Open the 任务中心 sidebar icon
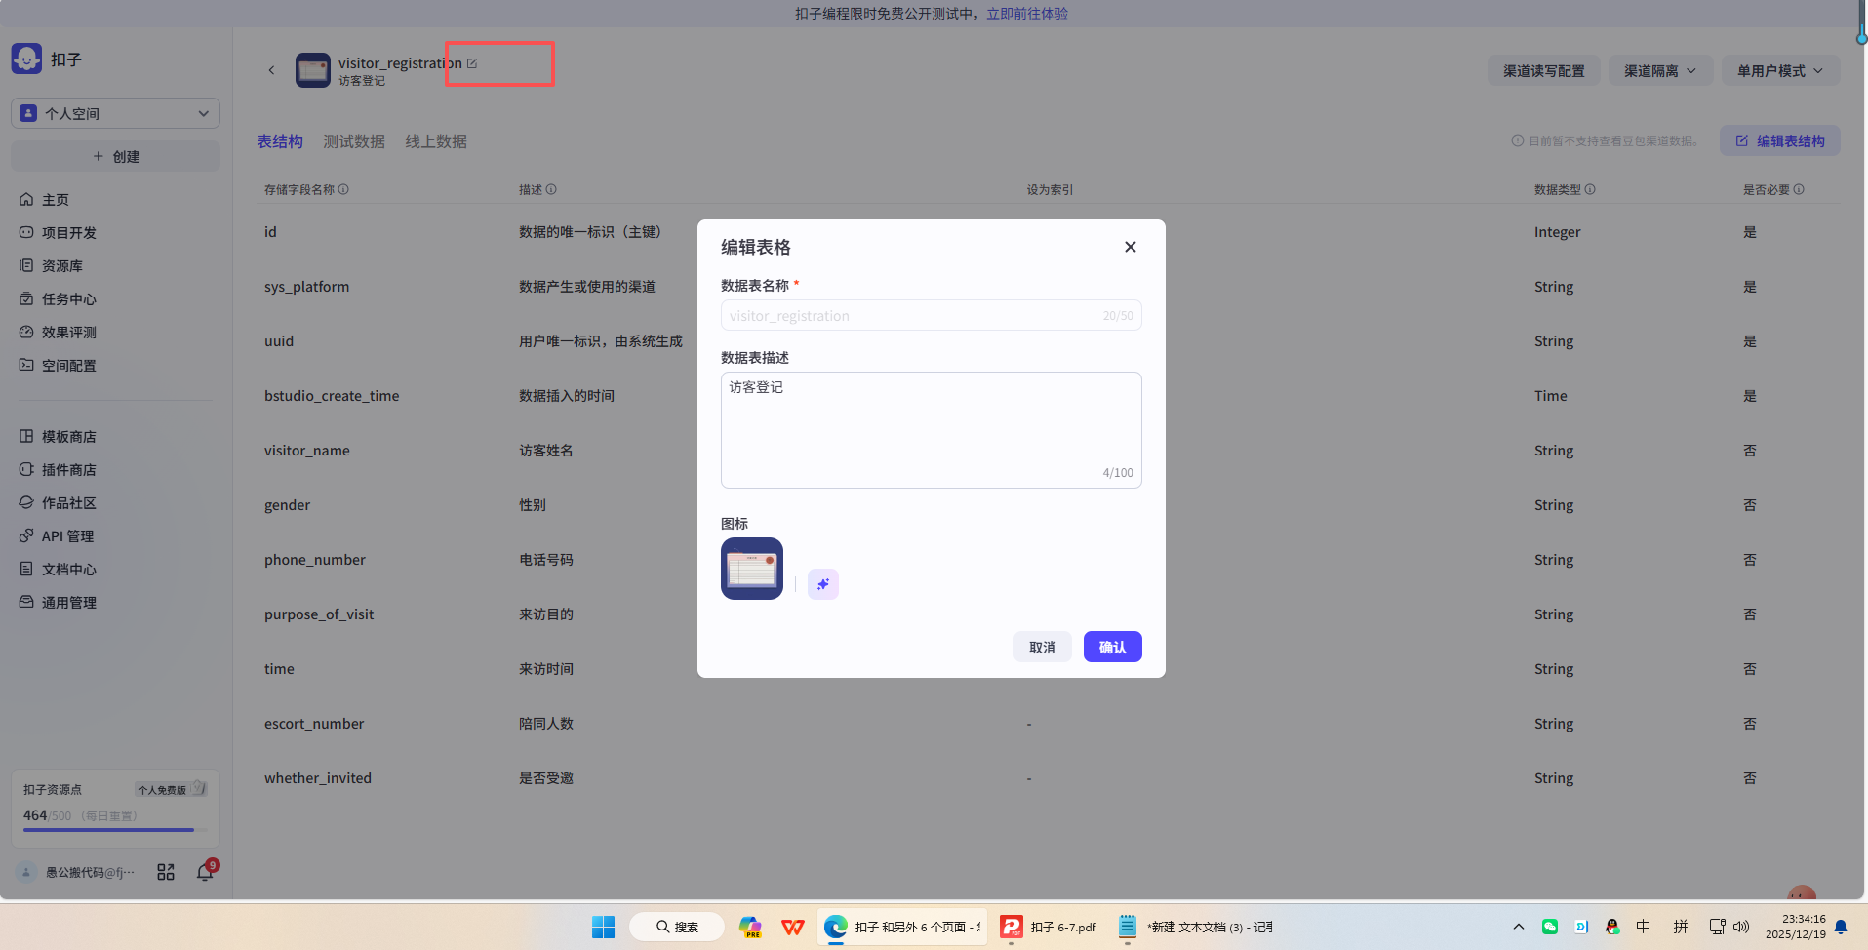 coord(26,298)
